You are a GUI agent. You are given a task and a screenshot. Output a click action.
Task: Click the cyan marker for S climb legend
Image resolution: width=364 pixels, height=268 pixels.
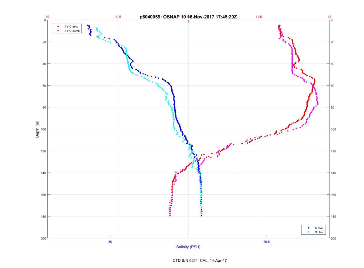pos(308,232)
